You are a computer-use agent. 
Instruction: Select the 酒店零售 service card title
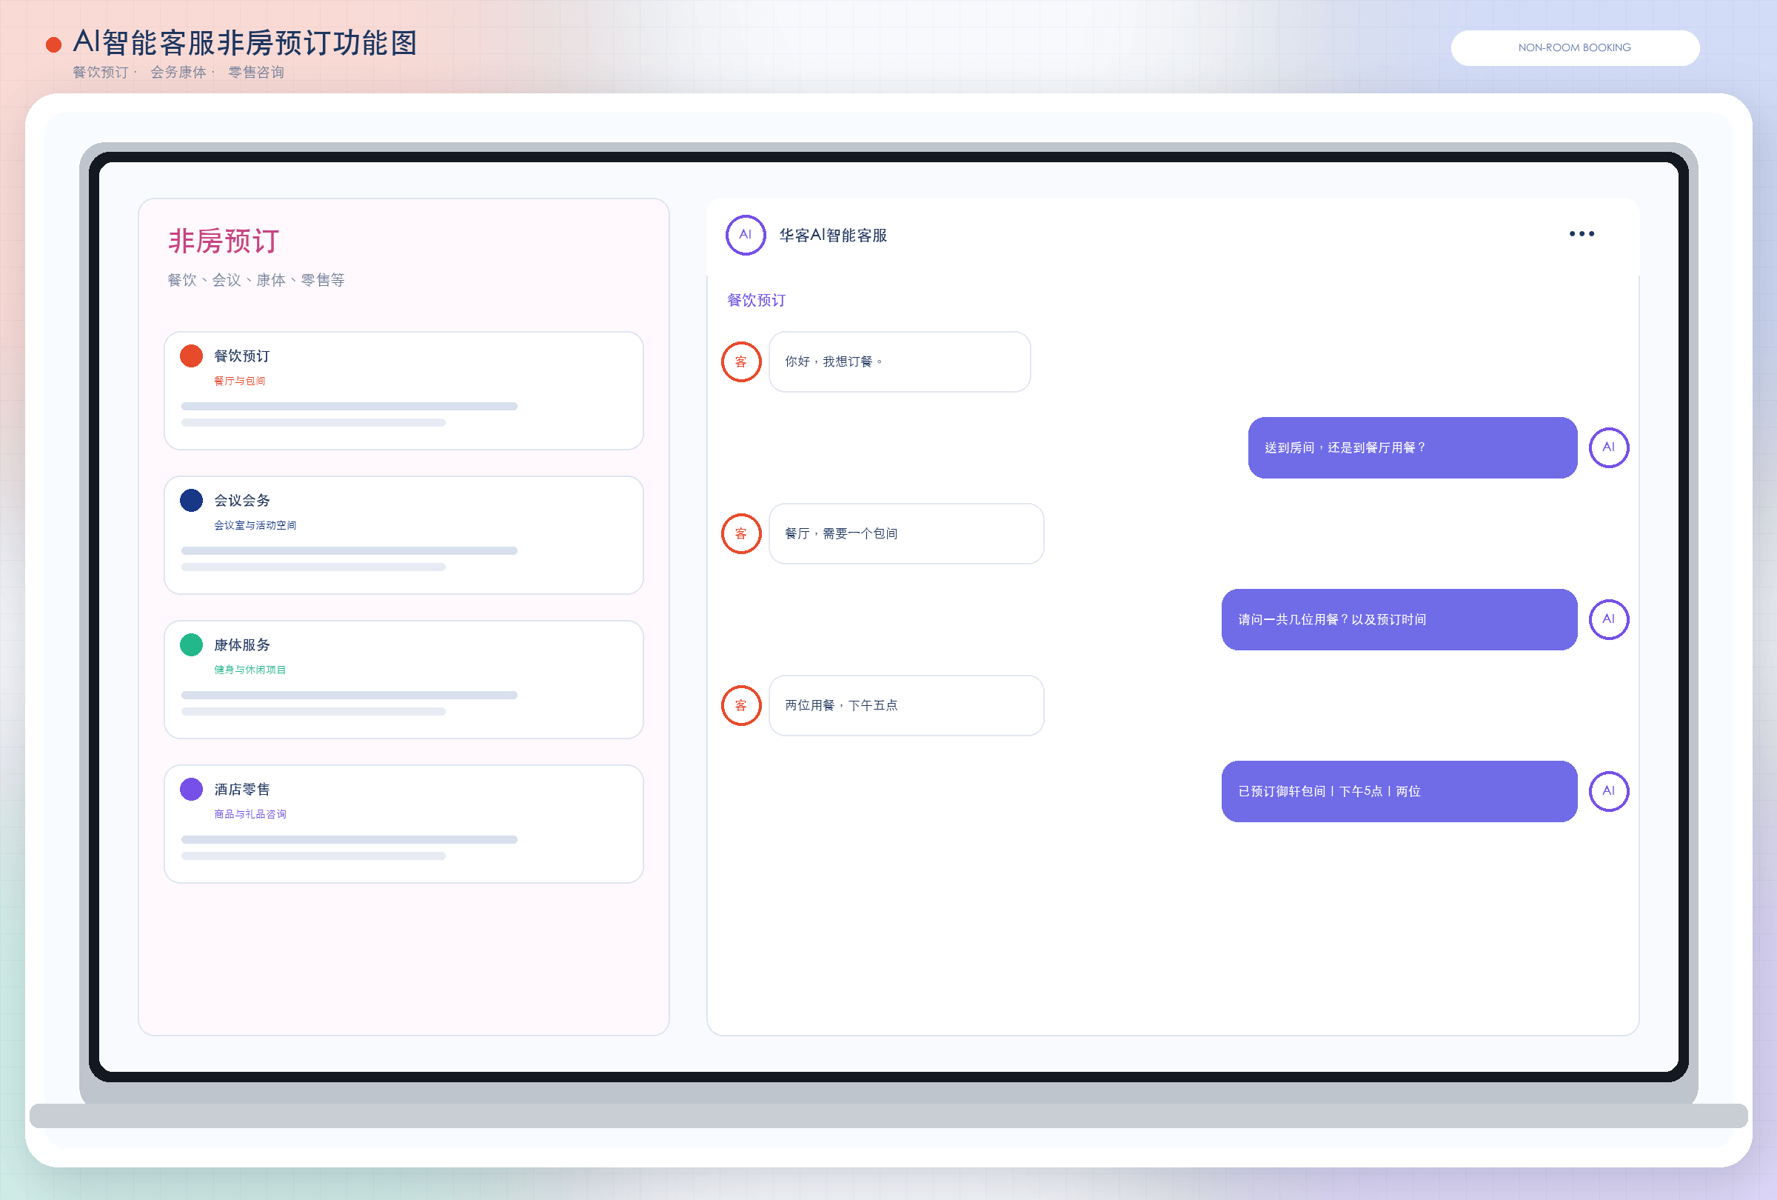241,789
